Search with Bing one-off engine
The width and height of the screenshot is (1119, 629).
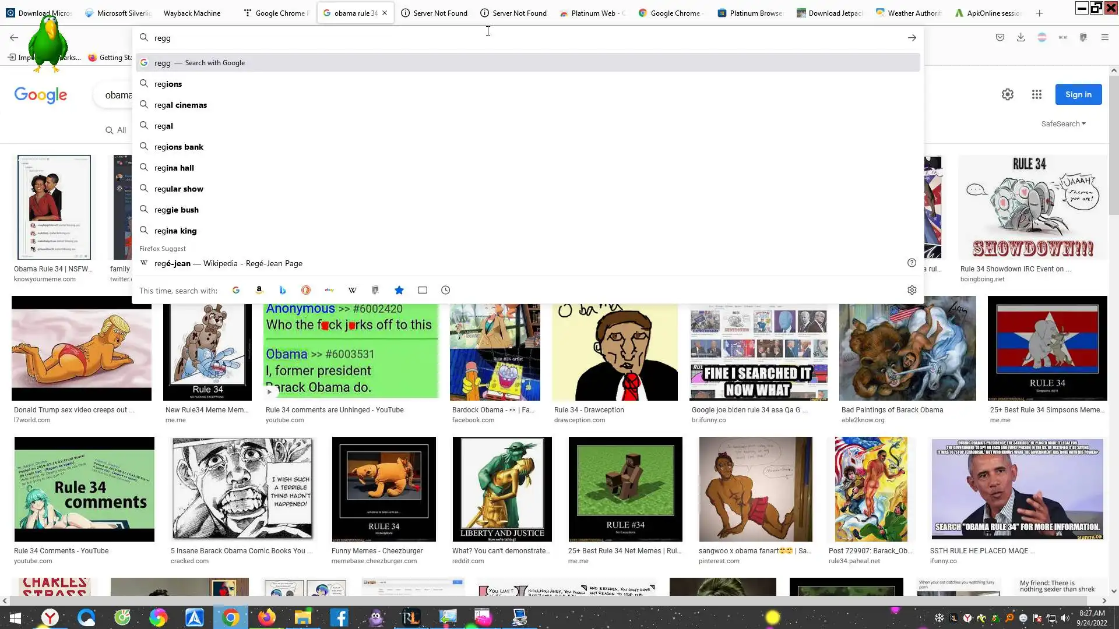(283, 290)
